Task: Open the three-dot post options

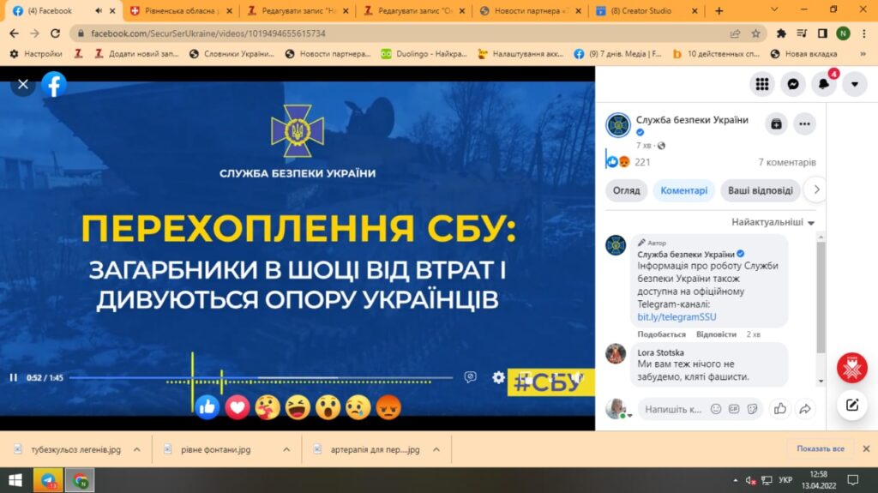Action: 804,123
